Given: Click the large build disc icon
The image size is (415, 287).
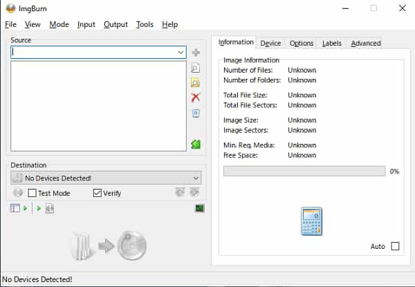Looking at the screenshot, I should (108, 246).
